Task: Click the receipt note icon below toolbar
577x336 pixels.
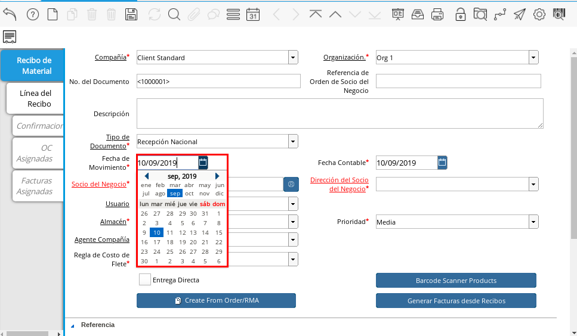Action: (10, 37)
